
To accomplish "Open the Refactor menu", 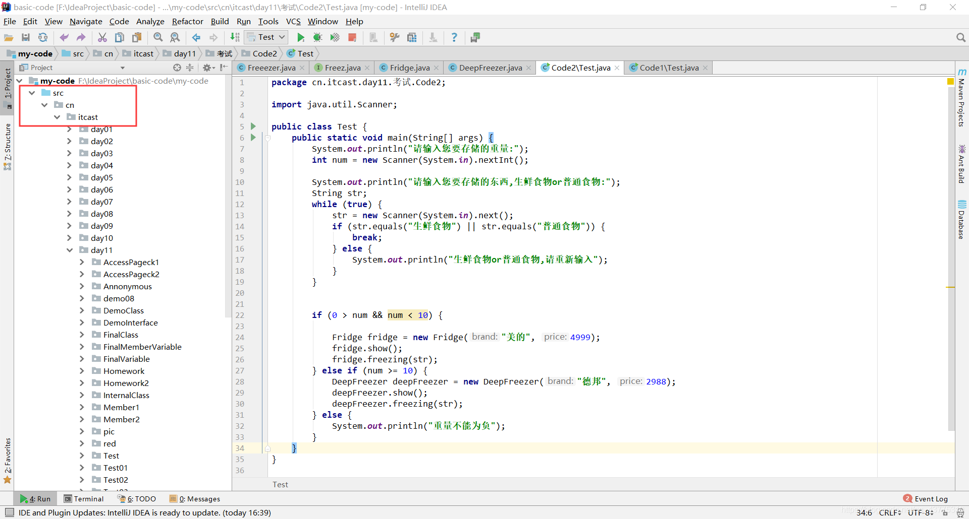I will [187, 21].
